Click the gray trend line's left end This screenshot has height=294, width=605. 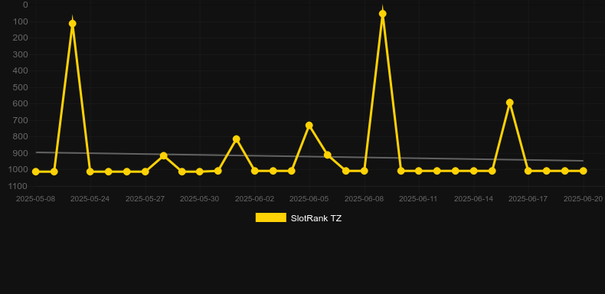tap(37, 152)
